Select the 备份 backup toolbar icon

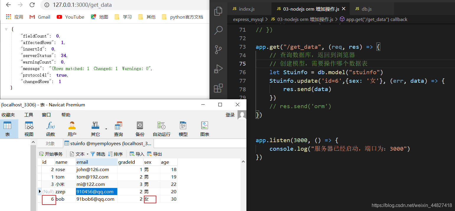[x=140, y=129]
